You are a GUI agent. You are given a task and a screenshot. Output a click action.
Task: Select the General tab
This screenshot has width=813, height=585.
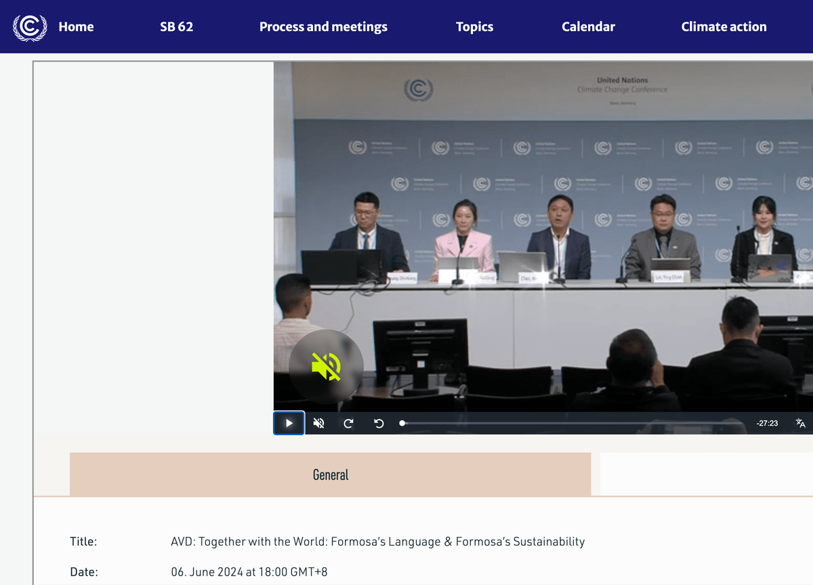(x=330, y=475)
